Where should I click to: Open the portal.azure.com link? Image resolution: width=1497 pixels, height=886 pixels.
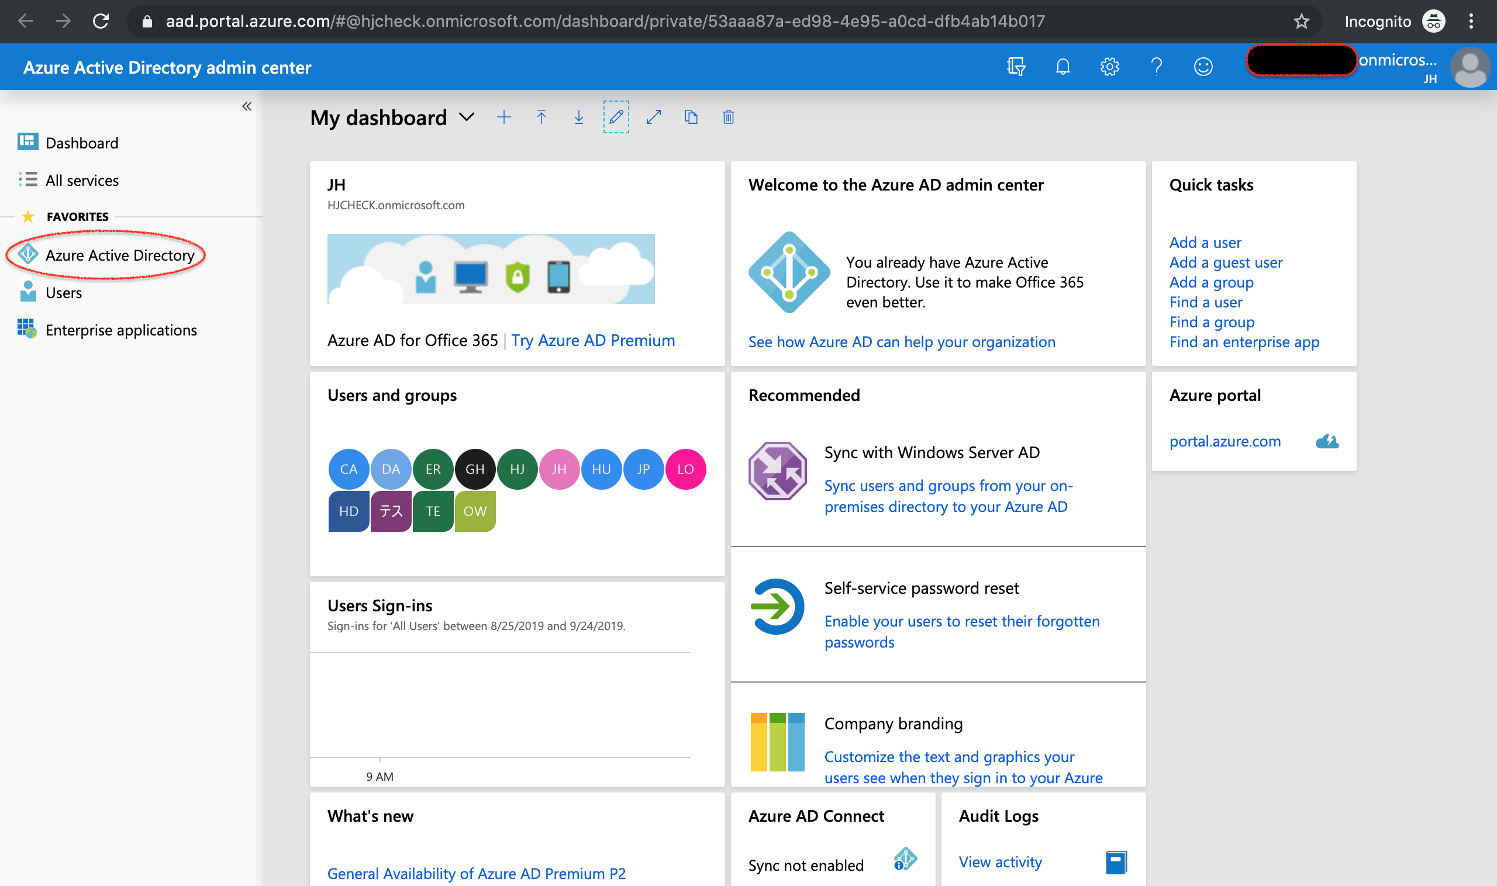point(1224,441)
